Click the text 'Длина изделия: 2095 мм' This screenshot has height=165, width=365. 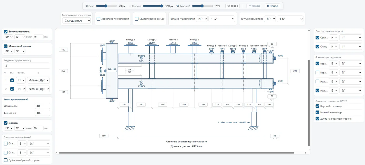pos(186,146)
